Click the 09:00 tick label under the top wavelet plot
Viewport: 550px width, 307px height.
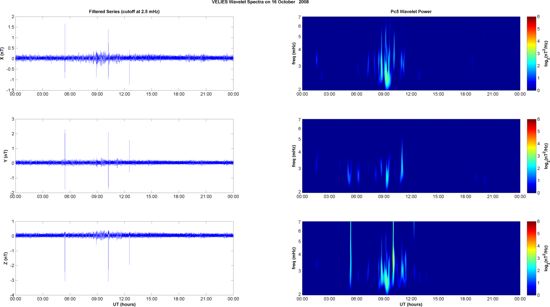pos(384,94)
